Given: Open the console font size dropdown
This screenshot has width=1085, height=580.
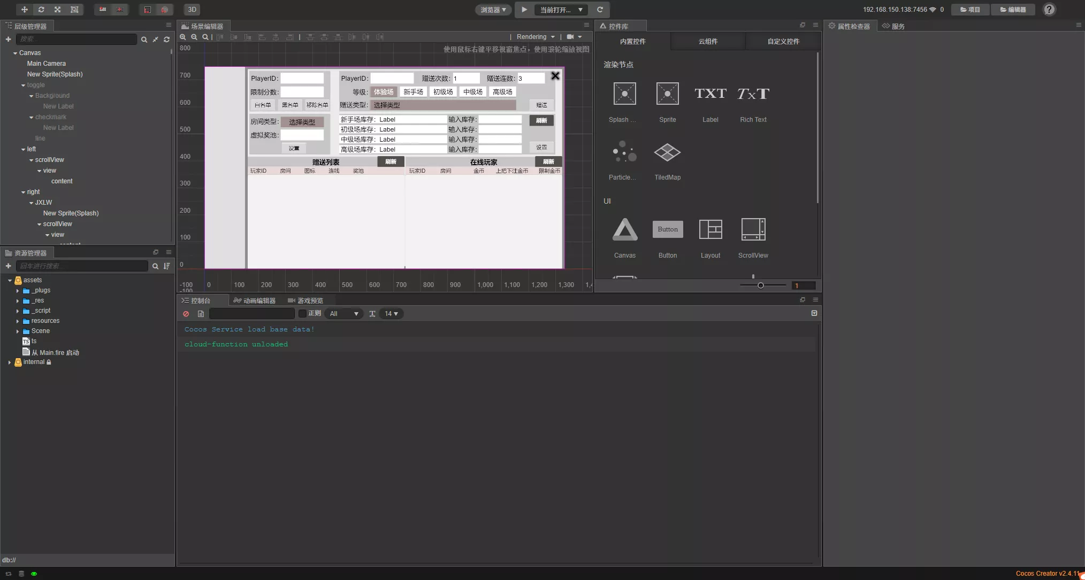Looking at the screenshot, I should pyautogui.click(x=391, y=314).
